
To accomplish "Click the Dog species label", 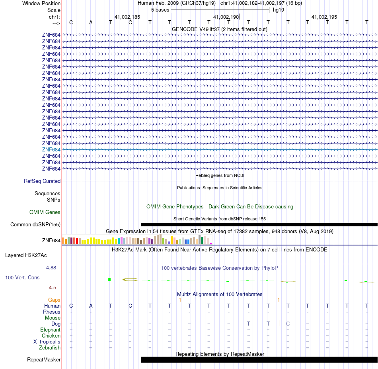I will pos(56,324).
